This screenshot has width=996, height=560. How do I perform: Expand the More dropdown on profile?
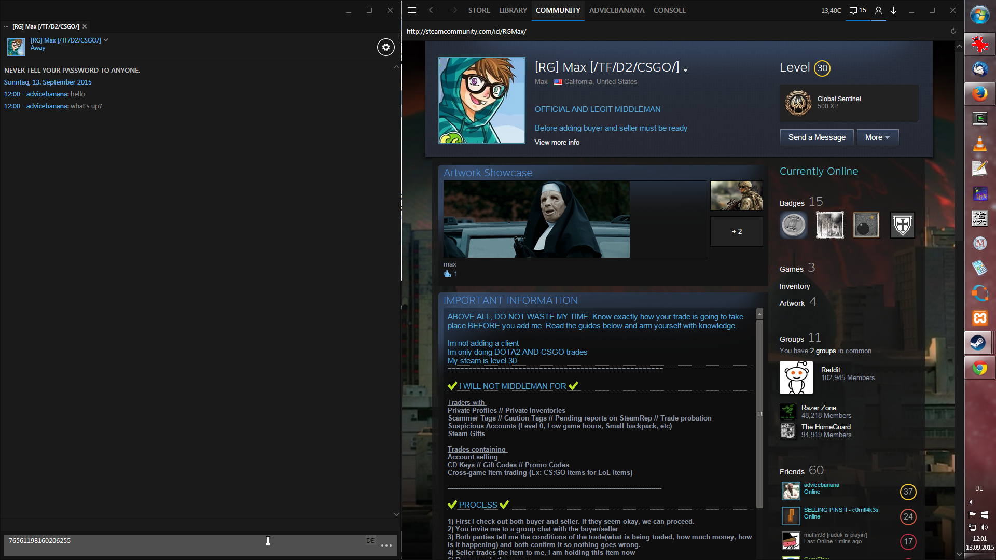point(877,137)
